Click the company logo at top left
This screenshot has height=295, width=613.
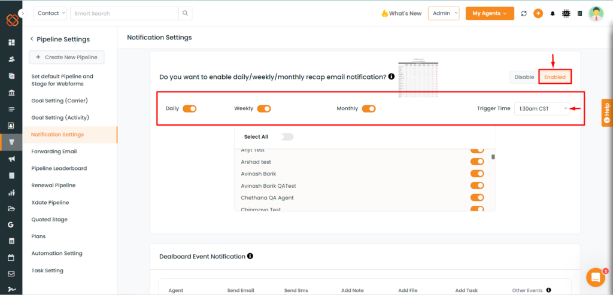tap(12, 20)
